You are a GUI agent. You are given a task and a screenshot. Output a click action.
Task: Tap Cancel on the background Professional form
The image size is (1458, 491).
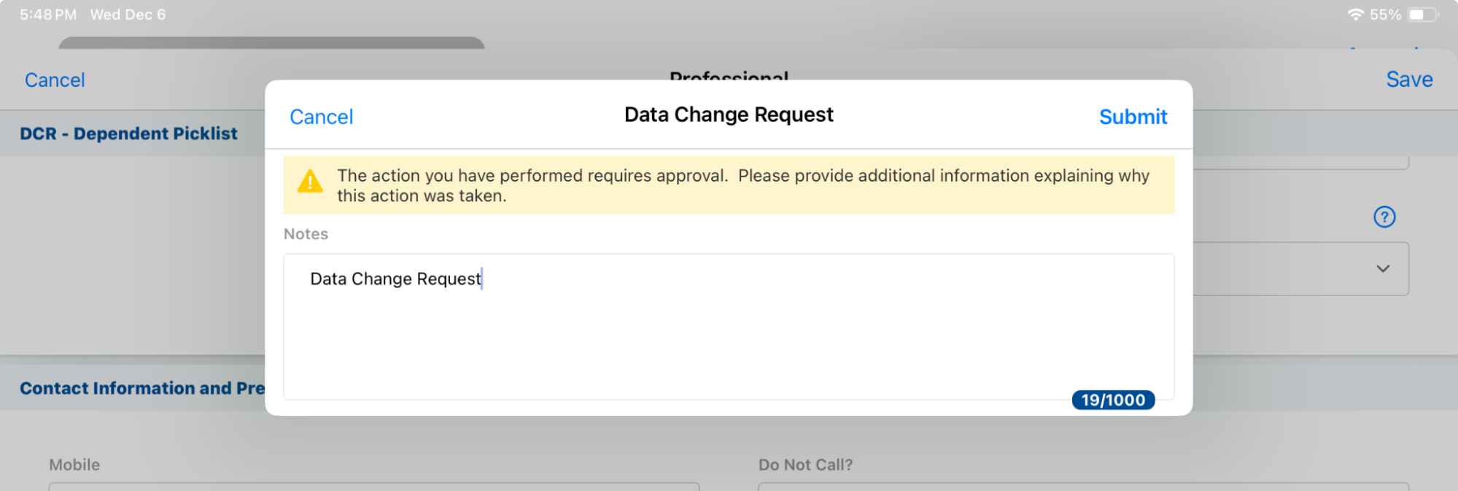pyautogui.click(x=55, y=80)
